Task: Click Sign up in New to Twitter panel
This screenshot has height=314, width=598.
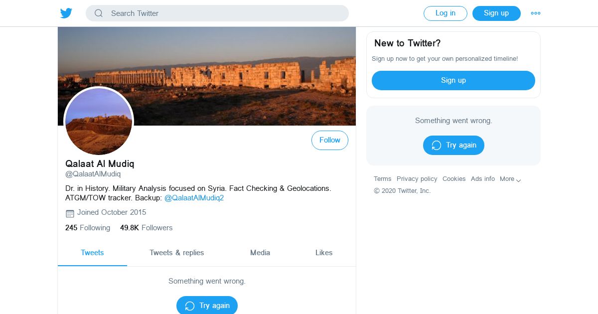Action: point(453,80)
